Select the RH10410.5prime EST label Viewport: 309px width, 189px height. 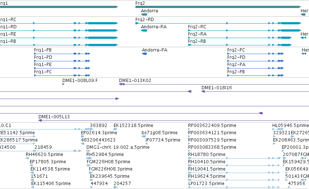[x=207, y=162]
